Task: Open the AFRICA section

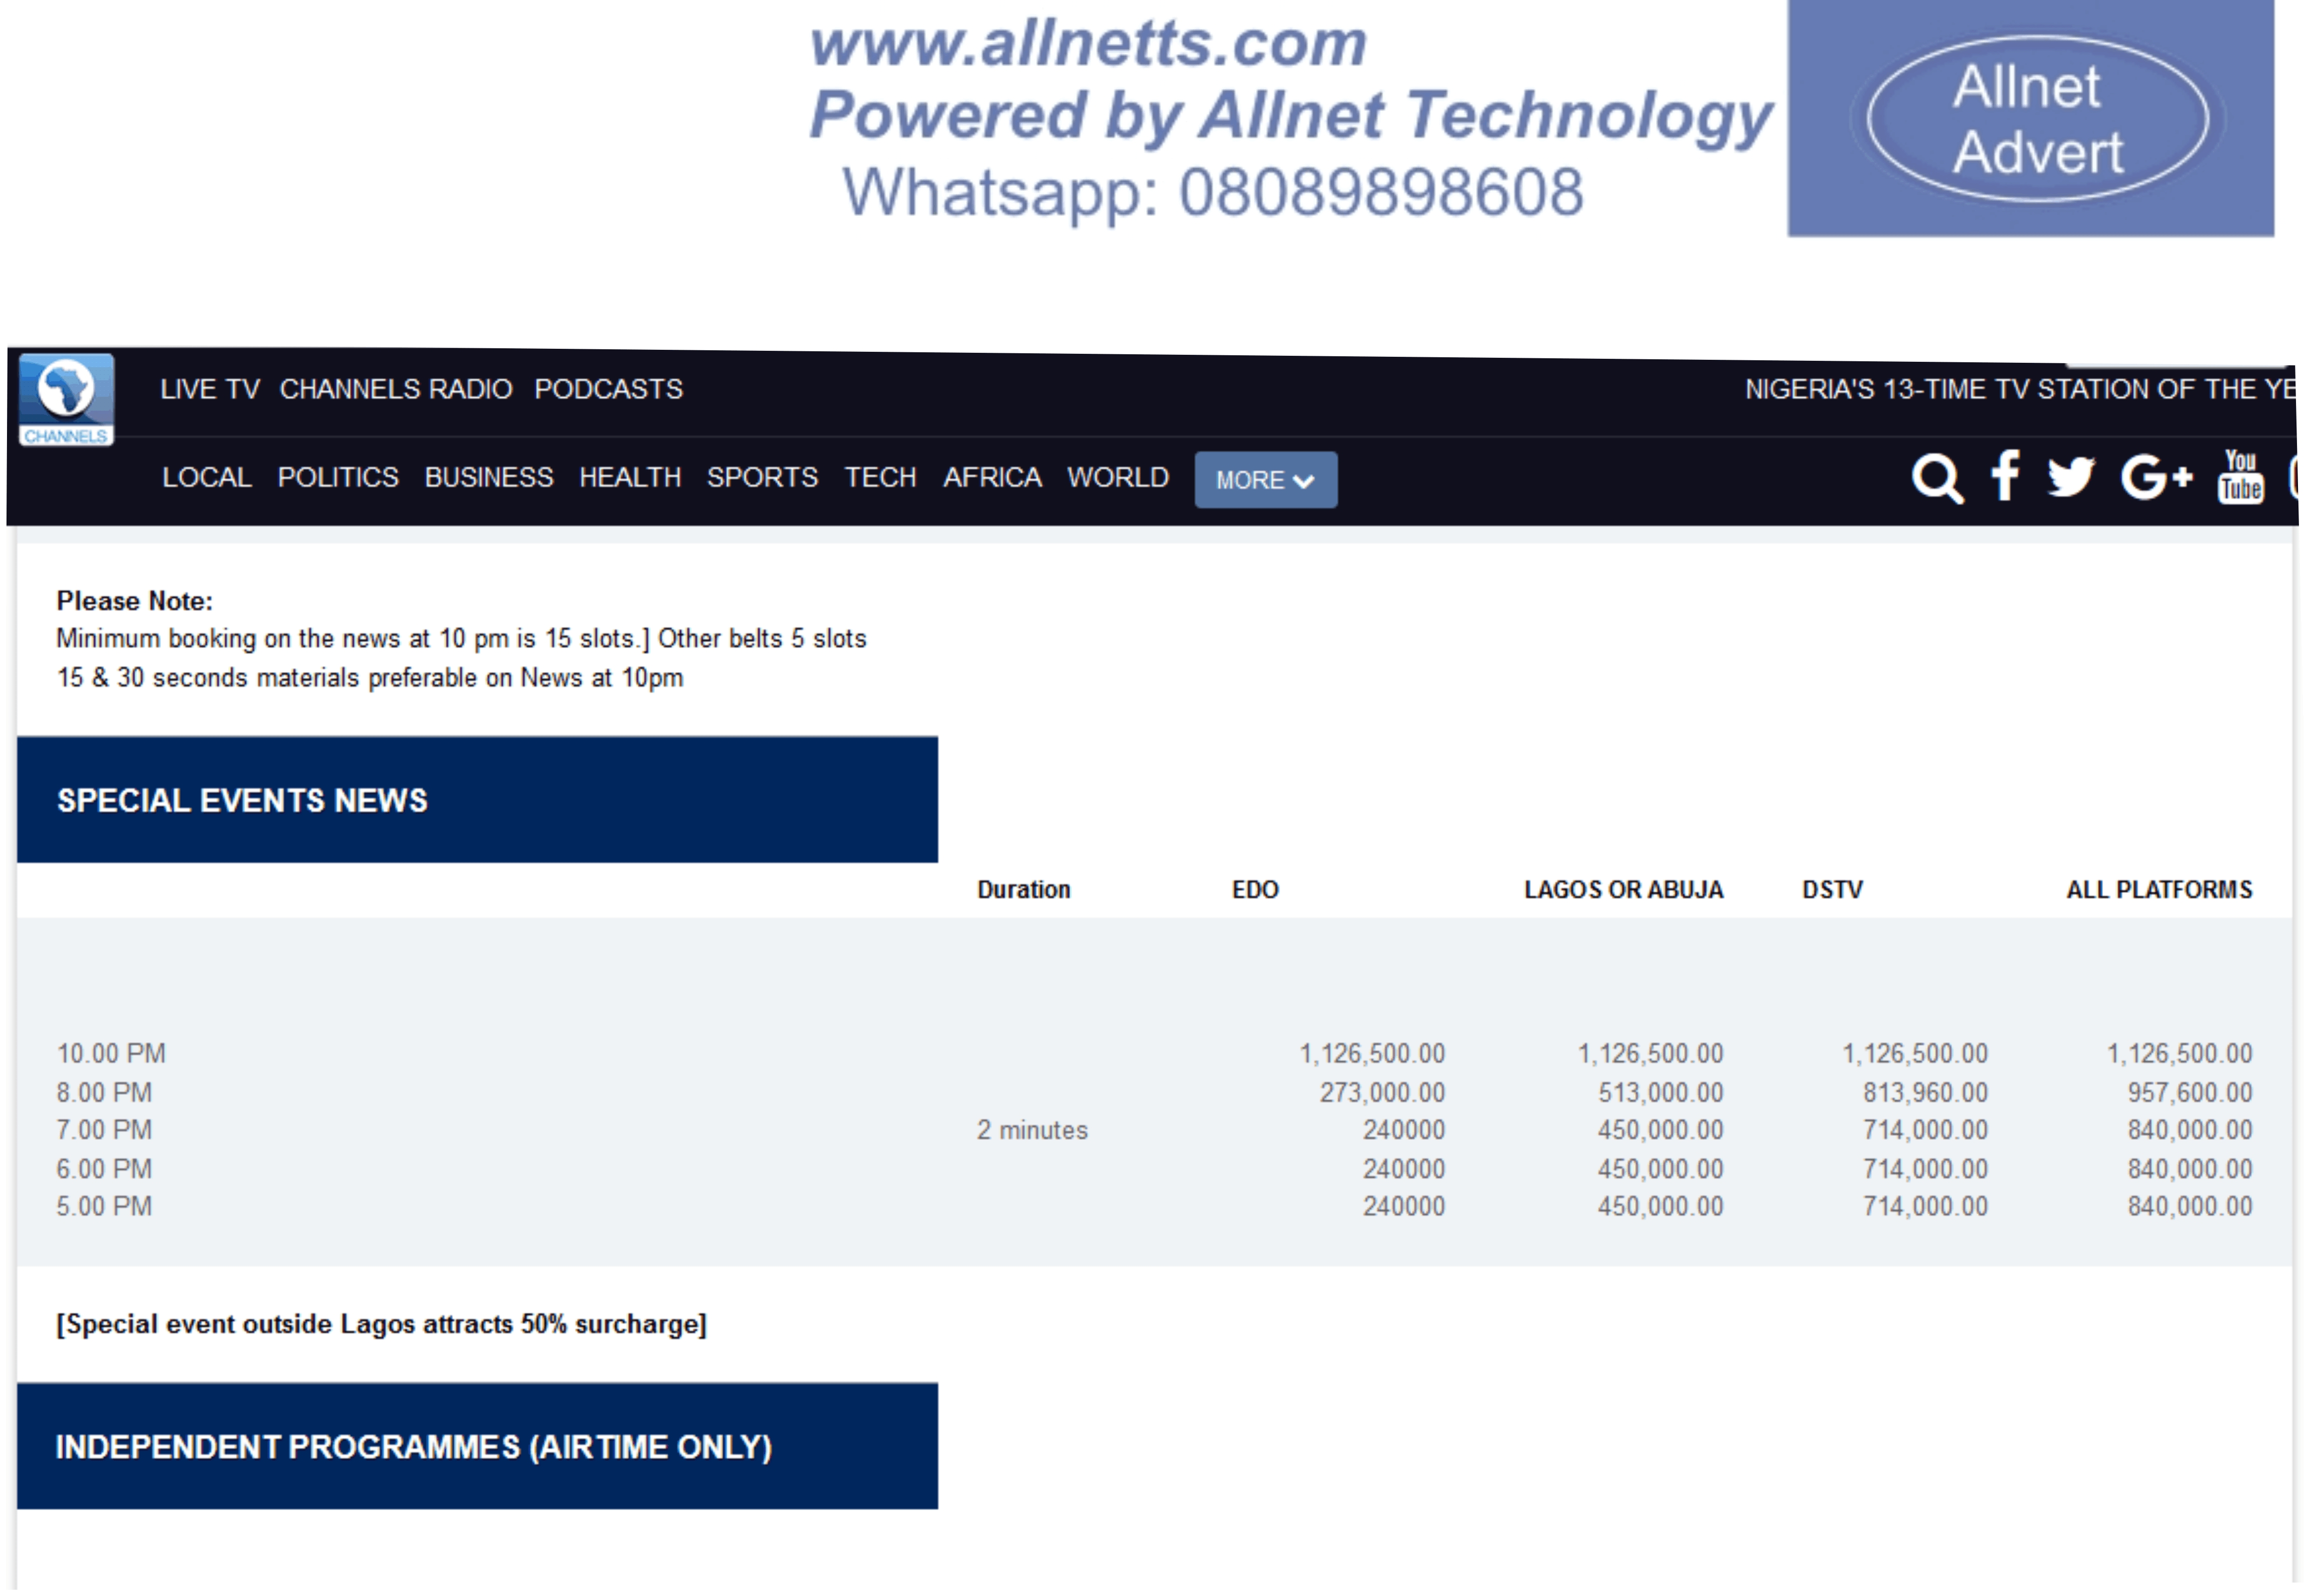Action: click(992, 478)
